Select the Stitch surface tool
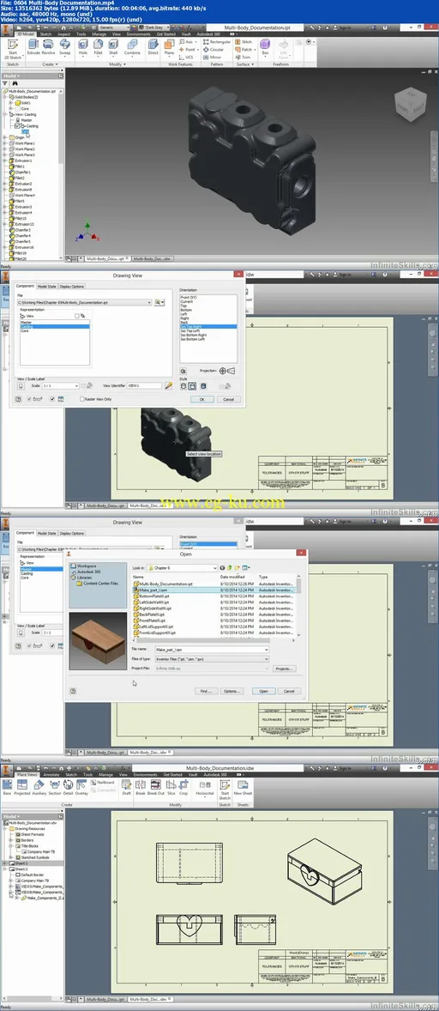The width and height of the screenshot is (439, 1011). 244,42
